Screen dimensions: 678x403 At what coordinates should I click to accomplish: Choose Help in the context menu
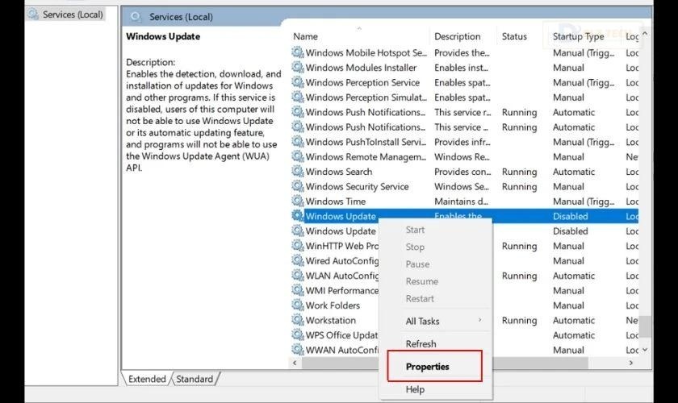point(415,389)
